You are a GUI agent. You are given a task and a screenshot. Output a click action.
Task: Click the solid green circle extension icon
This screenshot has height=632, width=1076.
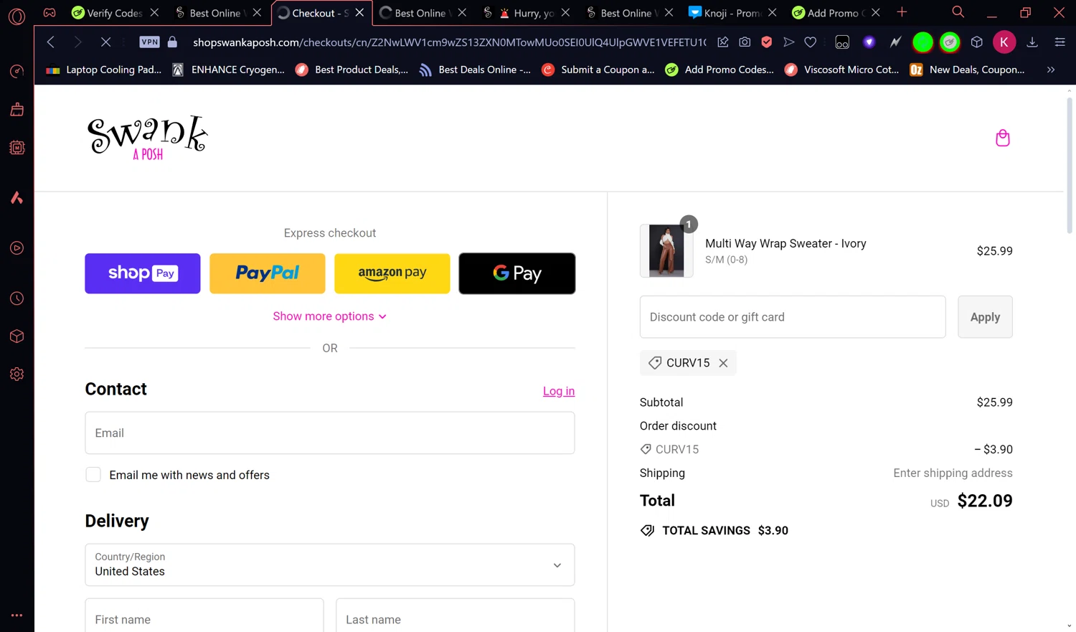tap(922, 42)
